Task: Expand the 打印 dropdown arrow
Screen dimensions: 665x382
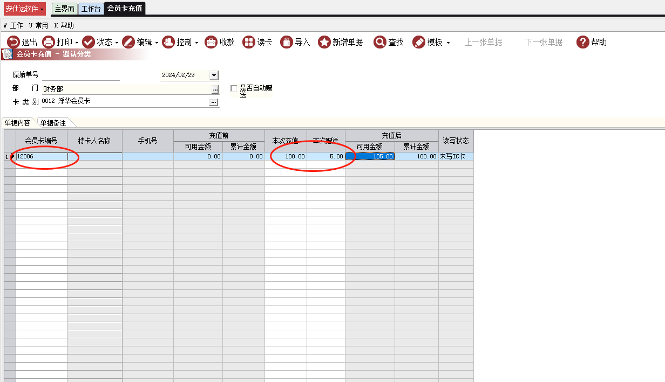Action: coord(77,43)
